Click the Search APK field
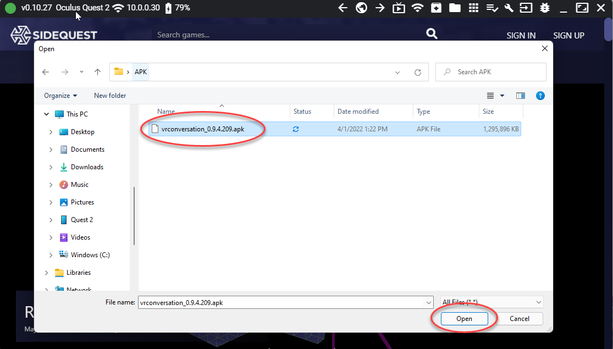This screenshot has width=613, height=349. tap(490, 72)
